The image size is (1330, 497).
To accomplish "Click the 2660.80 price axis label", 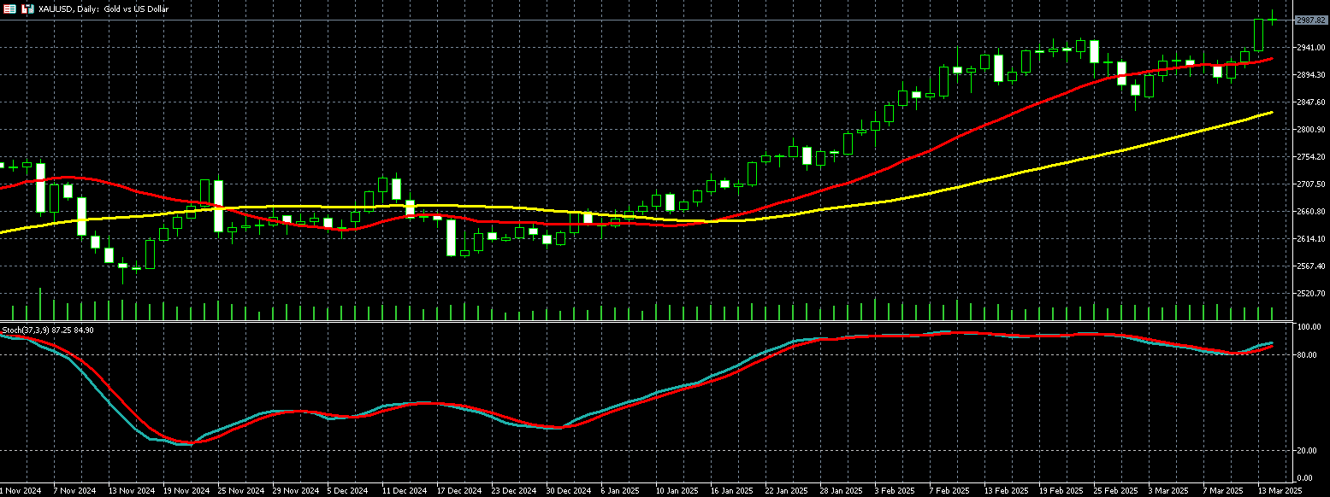I will point(1309,212).
